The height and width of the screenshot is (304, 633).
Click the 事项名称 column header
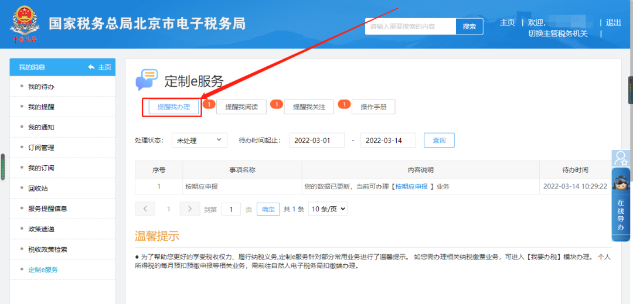pos(243,170)
